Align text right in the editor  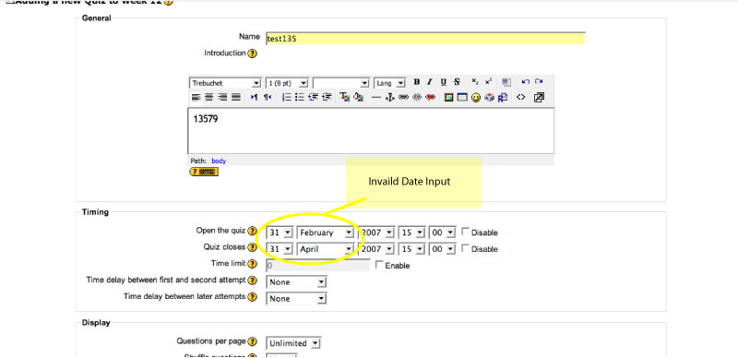pyautogui.click(x=222, y=97)
